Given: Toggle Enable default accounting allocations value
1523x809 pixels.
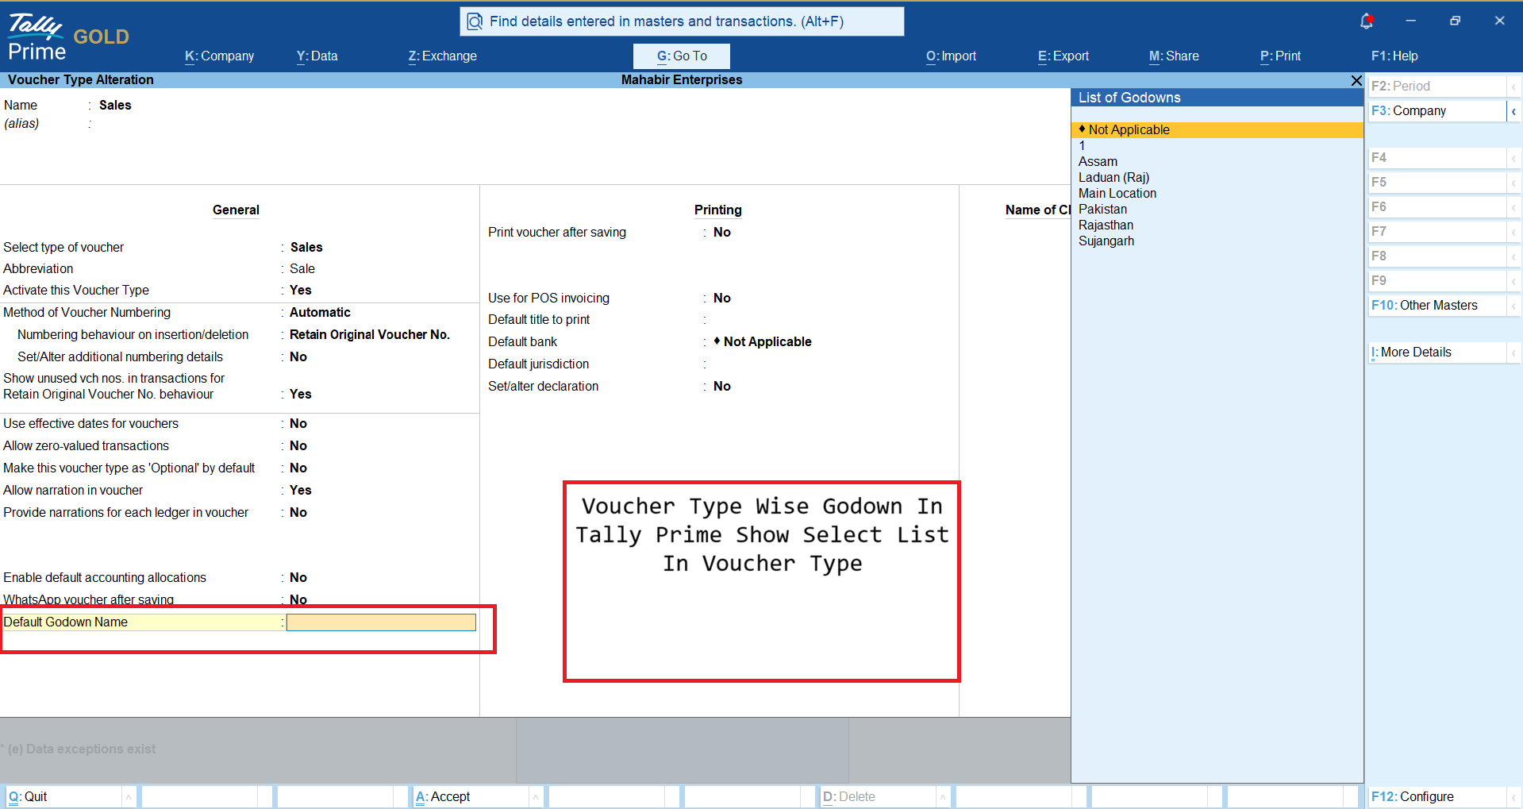Looking at the screenshot, I should coord(298,577).
